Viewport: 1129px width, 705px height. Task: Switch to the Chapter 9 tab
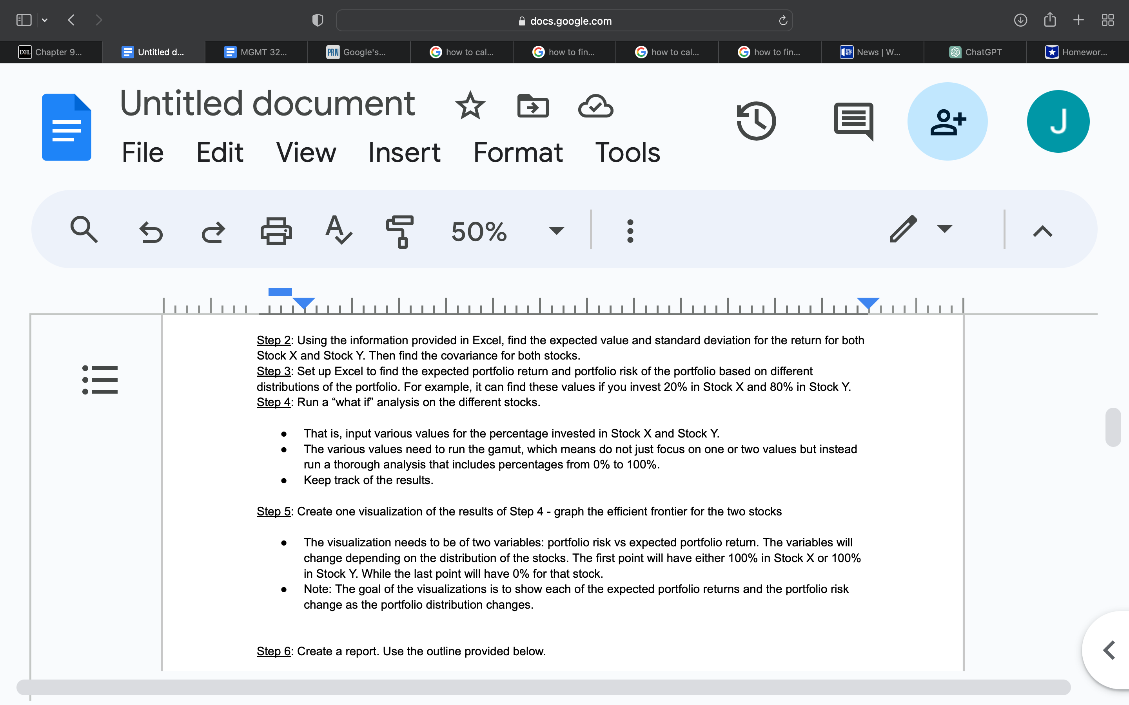pos(51,52)
